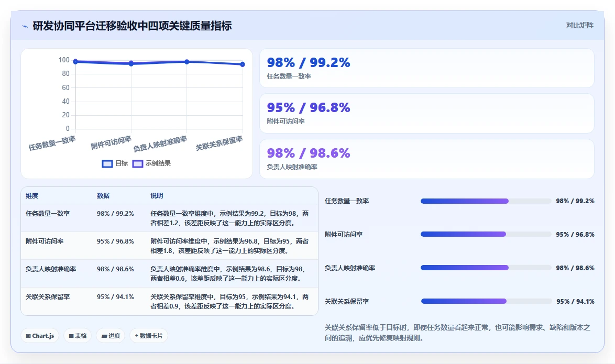This screenshot has height=364, width=615.
Task: Click the chart data point for 附件可访问率
Action: [131, 63]
